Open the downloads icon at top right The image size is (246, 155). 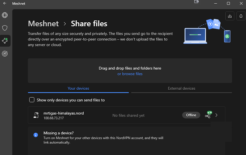point(230,16)
